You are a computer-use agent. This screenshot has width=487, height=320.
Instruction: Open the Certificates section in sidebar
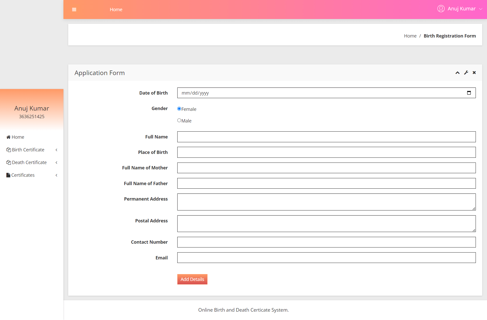tap(23, 175)
